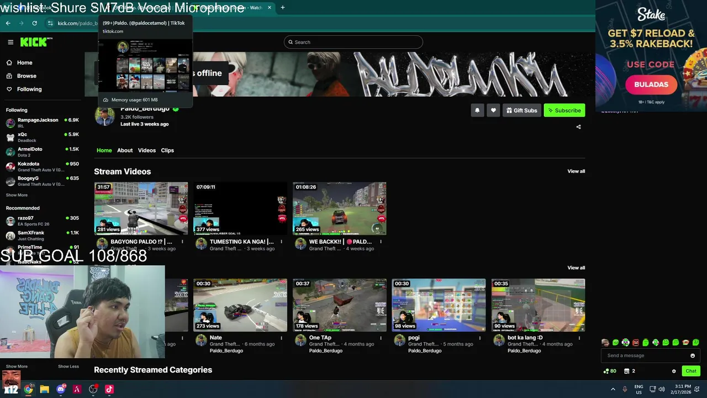Click the share icon below Subscribe
707x398 pixels.
click(x=578, y=127)
